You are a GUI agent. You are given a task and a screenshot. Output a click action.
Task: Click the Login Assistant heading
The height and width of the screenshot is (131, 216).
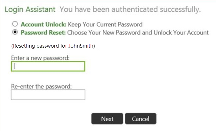point(30,10)
